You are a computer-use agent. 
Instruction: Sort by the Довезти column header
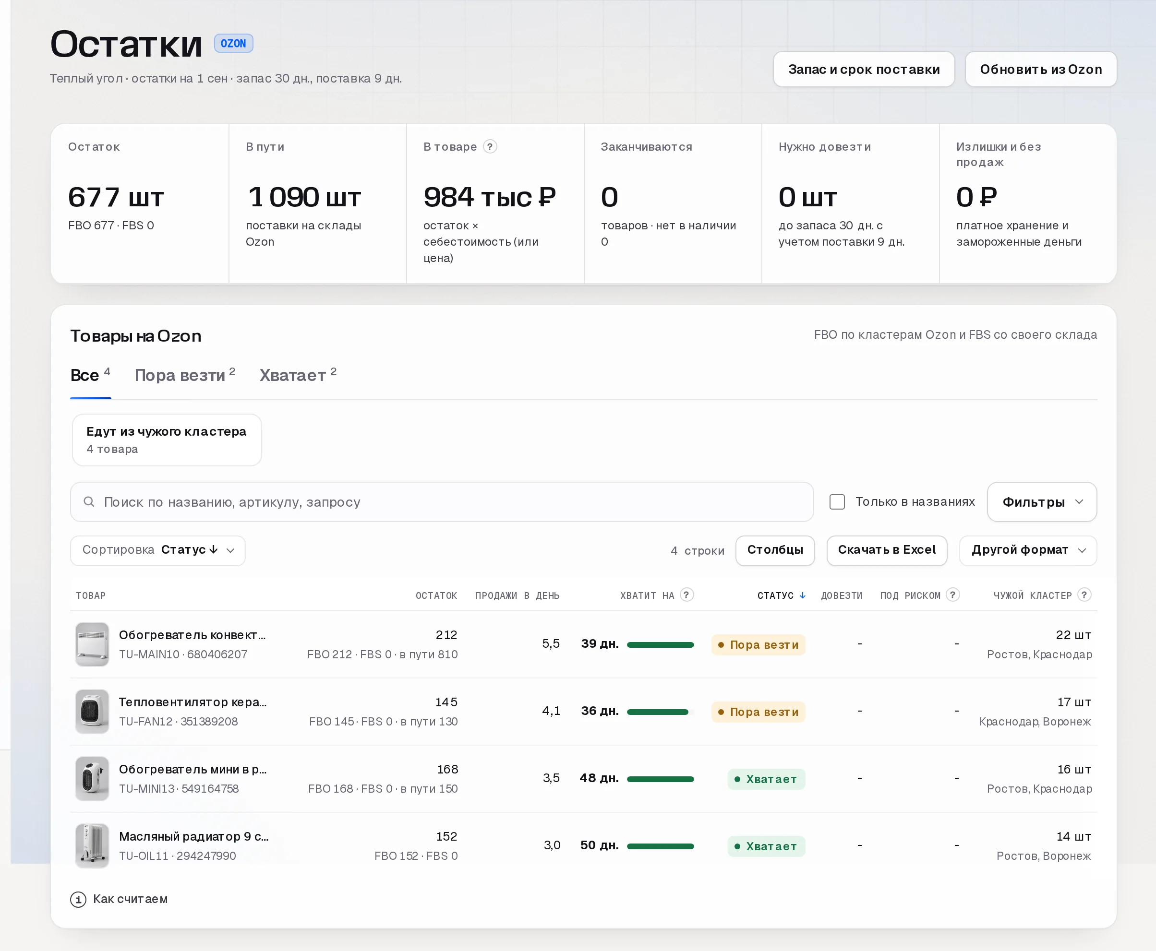coord(842,595)
